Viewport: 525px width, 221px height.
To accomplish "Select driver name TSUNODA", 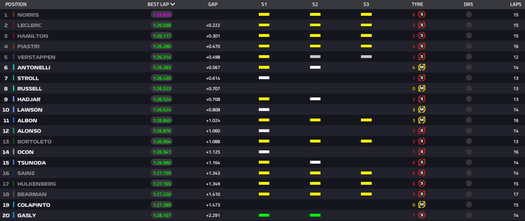I will pos(31,163).
